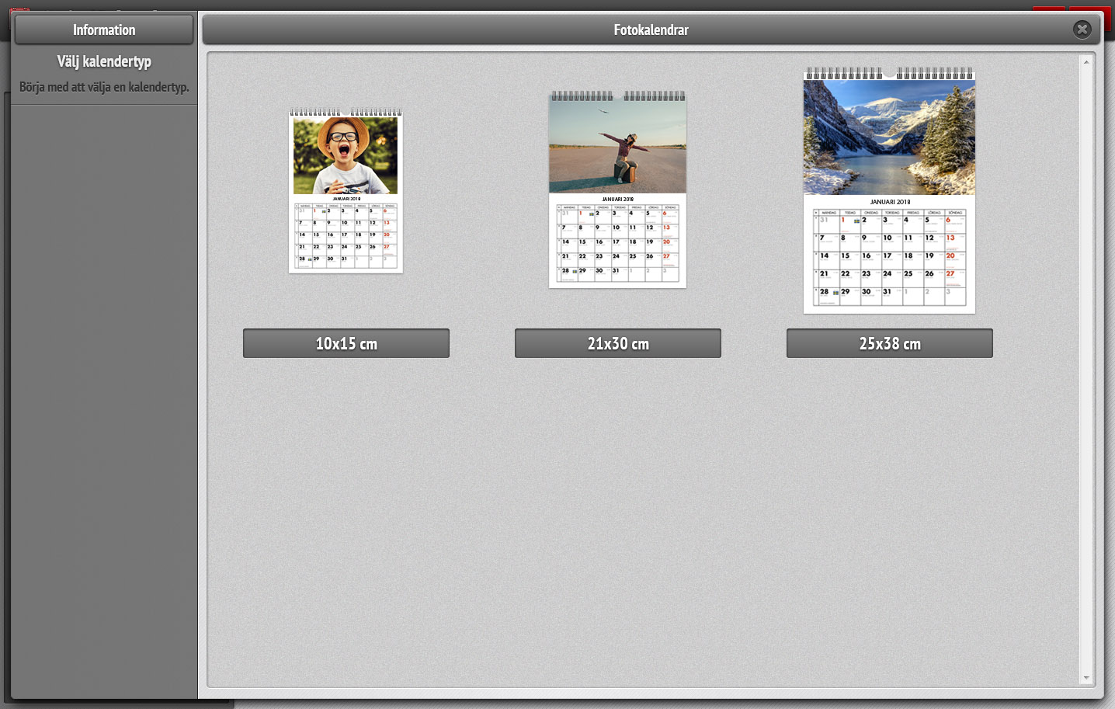Pick the 25x38 cm calendar button

(890, 343)
